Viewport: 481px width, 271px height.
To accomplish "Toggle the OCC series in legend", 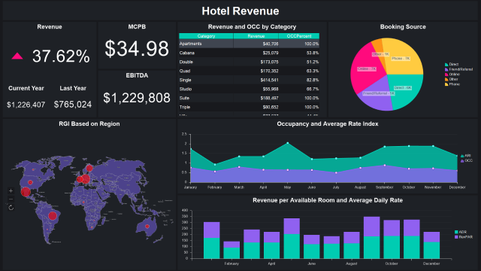I will tap(466, 160).
